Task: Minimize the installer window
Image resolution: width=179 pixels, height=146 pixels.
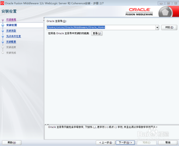Action: (x=161, y=3)
